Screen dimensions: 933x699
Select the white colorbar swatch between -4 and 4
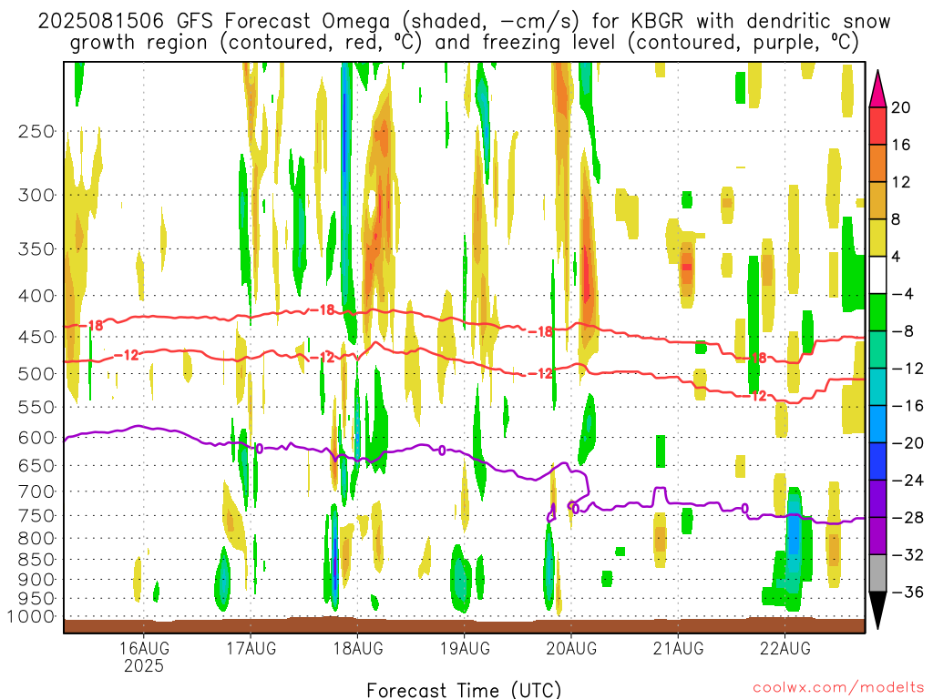coord(877,275)
